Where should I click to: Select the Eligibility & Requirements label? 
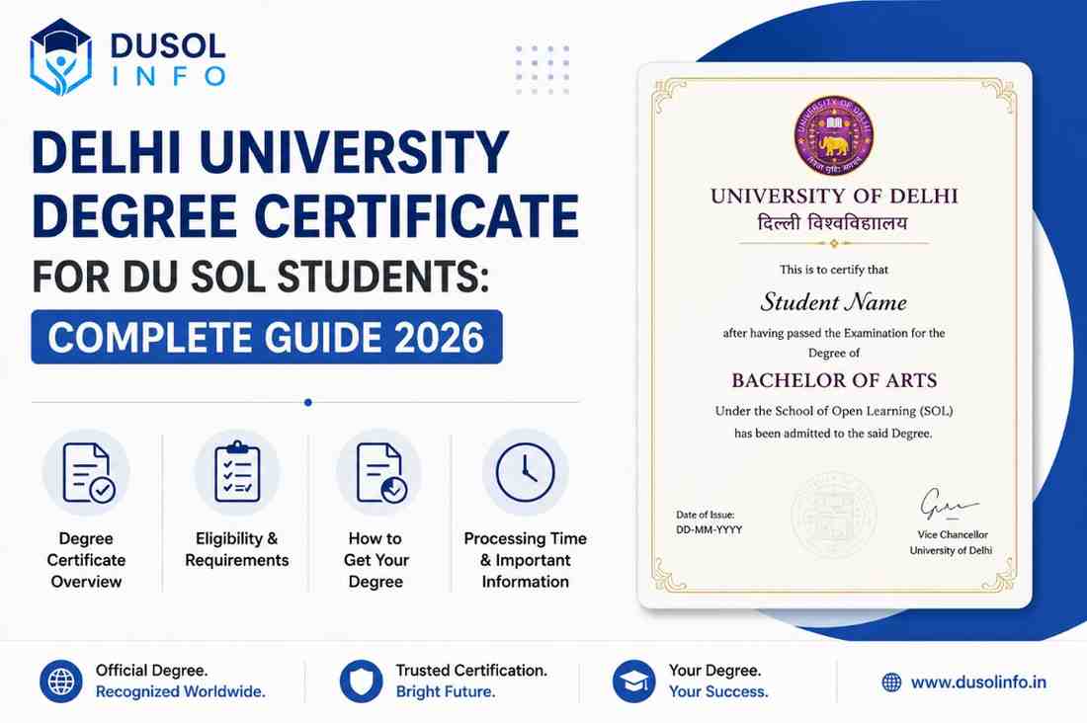[x=236, y=549]
